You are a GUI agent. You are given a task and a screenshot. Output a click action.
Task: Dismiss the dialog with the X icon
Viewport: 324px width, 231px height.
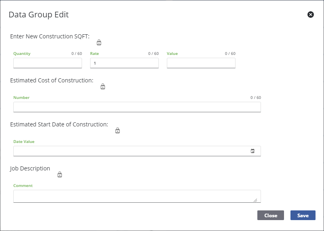point(310,15)
